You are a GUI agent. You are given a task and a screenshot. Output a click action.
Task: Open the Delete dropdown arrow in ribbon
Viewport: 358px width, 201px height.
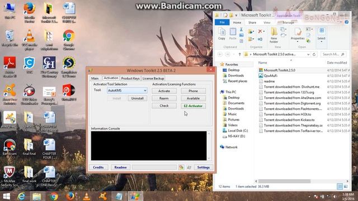coord(264,31)
